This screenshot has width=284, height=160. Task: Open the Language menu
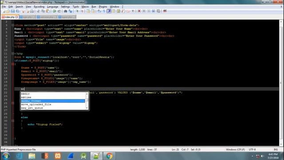(x=52, y=7)
